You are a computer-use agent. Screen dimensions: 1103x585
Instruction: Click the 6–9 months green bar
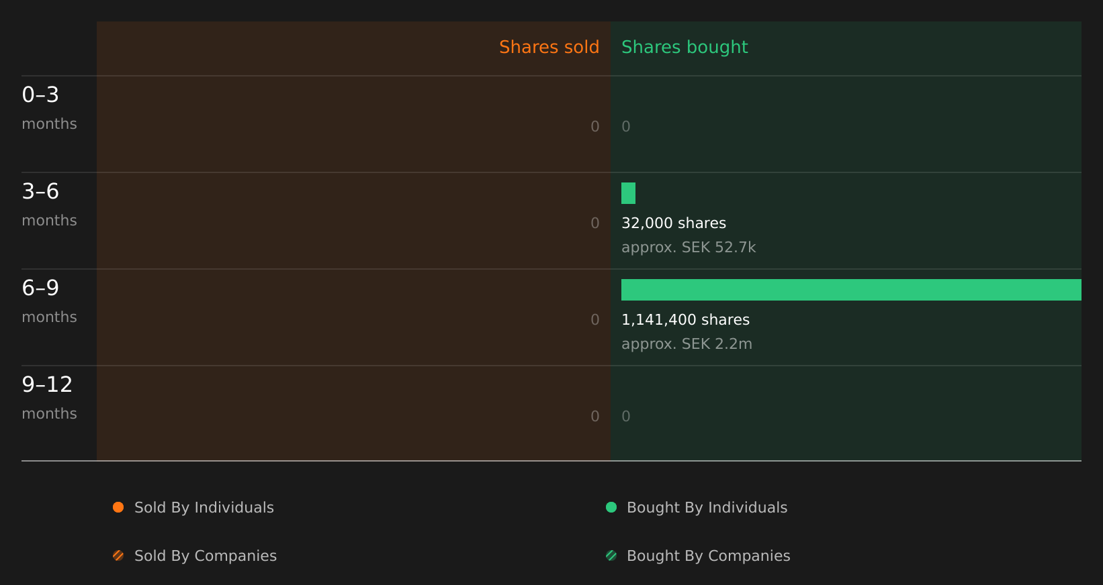coord(851,290)
